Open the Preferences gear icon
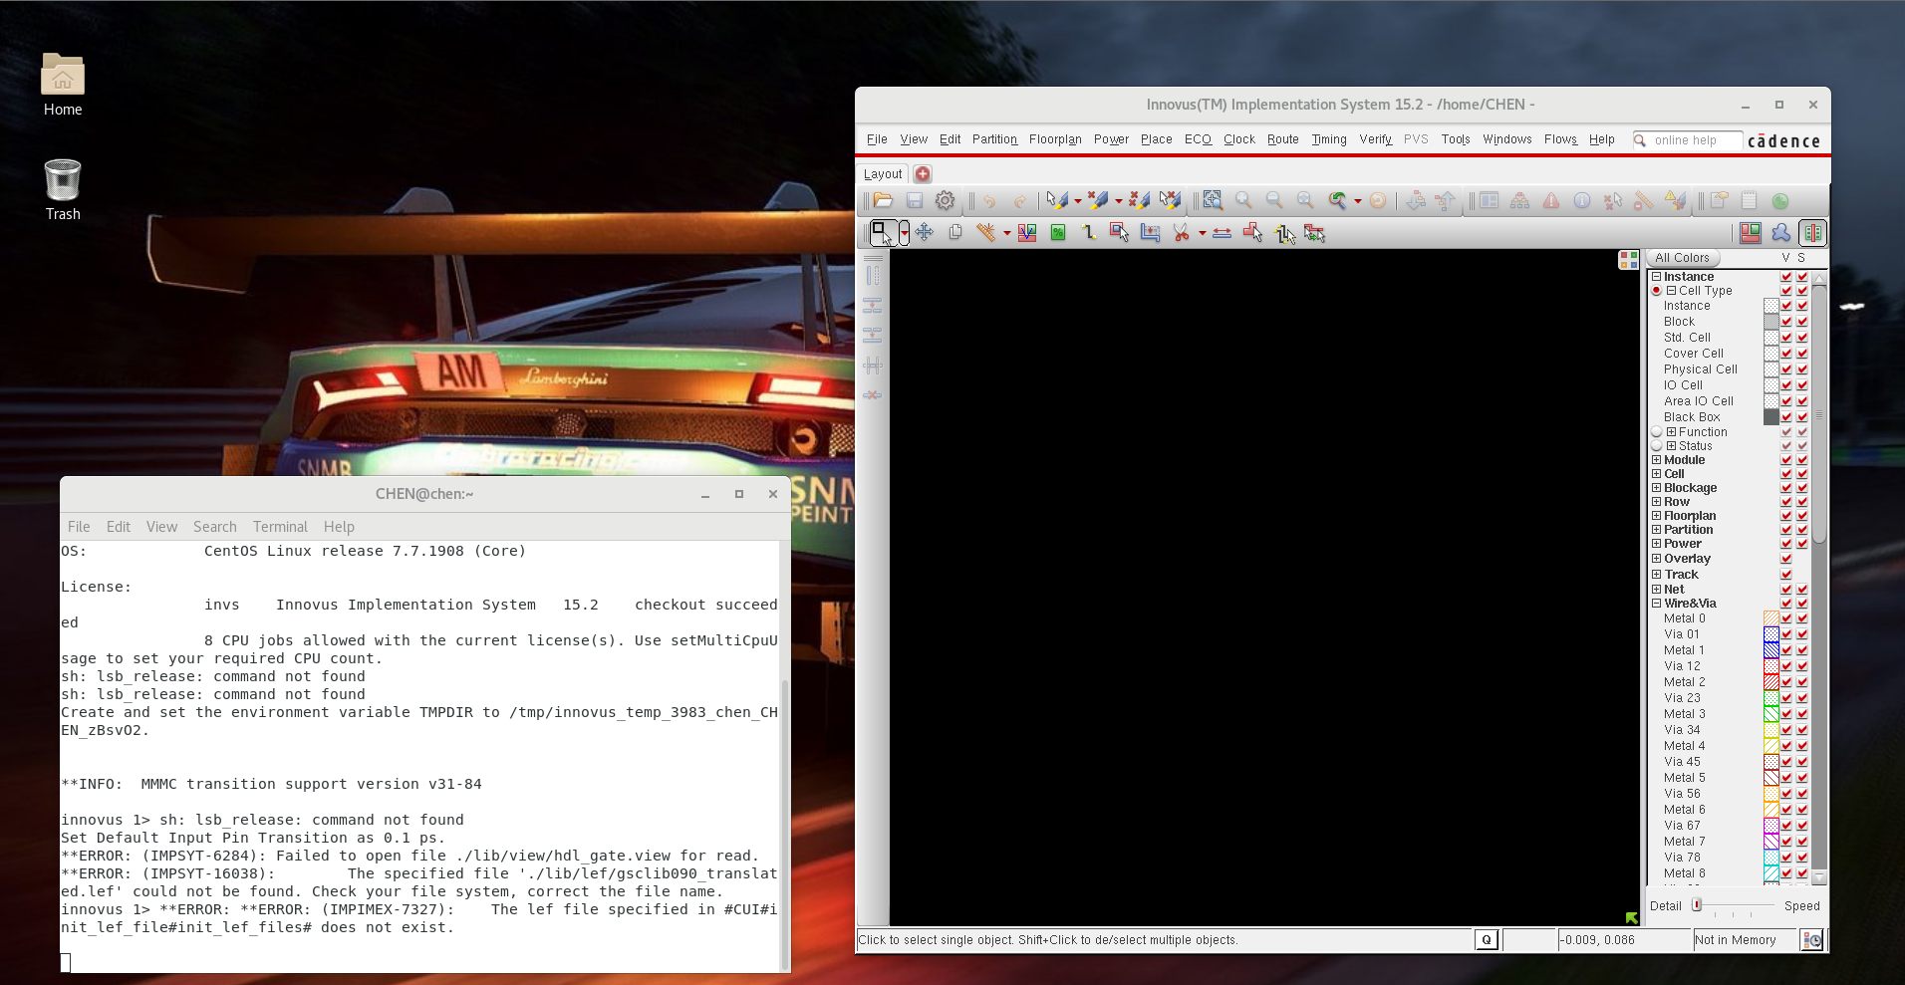 [945, 201]
